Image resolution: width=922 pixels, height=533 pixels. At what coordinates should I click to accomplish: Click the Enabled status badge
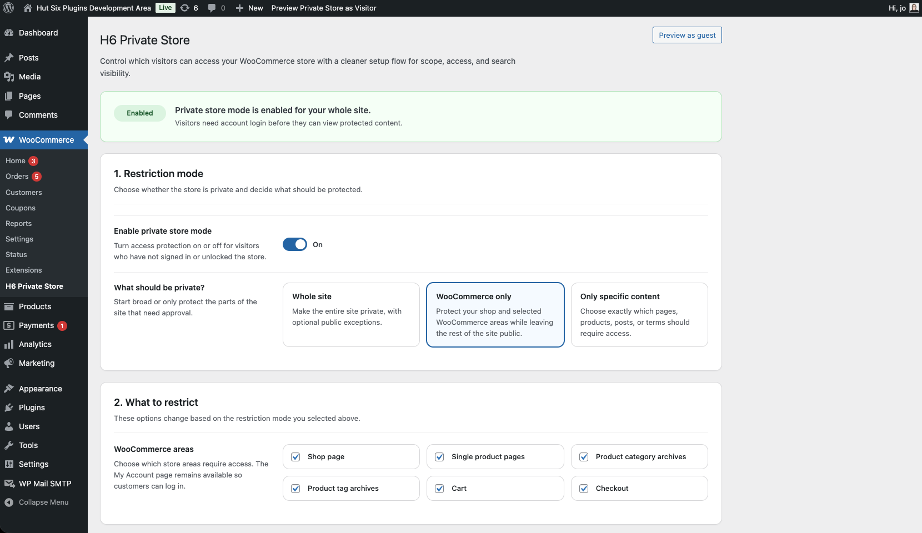tap(140, 113)
